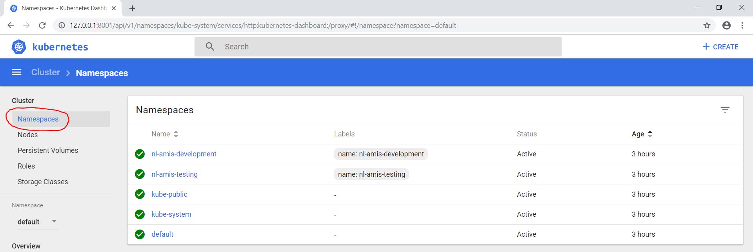753x252 pixels.
Task: Open the kube-system namespace link
Action: pos(171,214)
